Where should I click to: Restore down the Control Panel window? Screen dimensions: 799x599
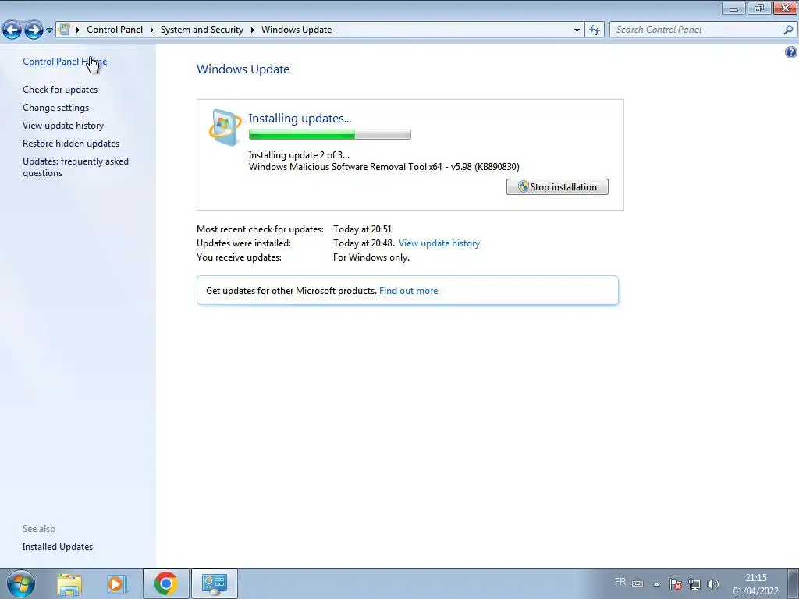[759, 9]
